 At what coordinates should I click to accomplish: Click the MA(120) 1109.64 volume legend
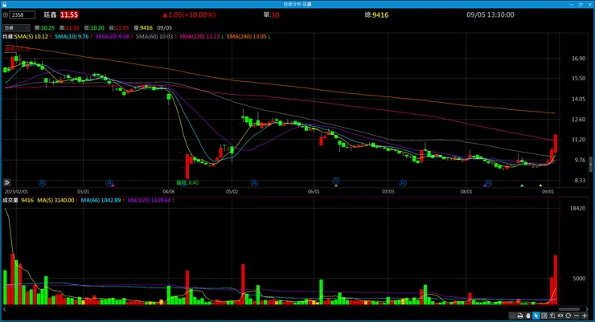(150, 201)
